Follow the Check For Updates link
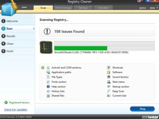This screenshot has height=119, width=159. [16, 110]
